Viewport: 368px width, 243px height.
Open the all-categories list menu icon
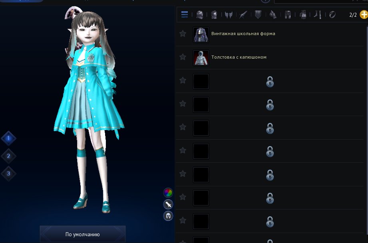pos(185,15)
